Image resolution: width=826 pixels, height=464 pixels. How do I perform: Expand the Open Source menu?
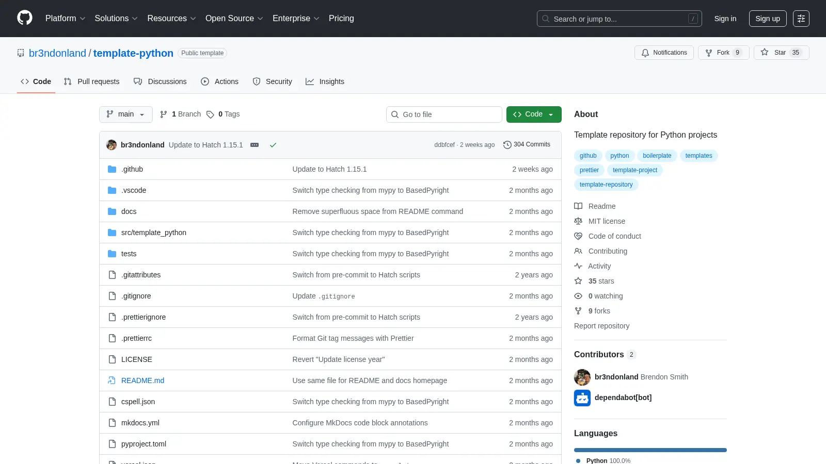point(234,19)
